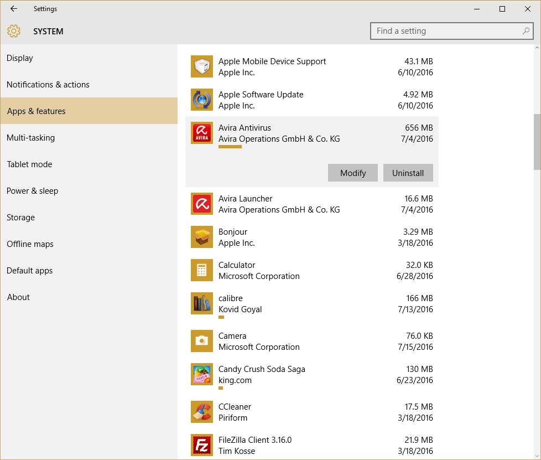The height and width of the screenshot is (460, 541).
Task: Click the Apple Software Update globe icon
Action: [x=202, y=100]
